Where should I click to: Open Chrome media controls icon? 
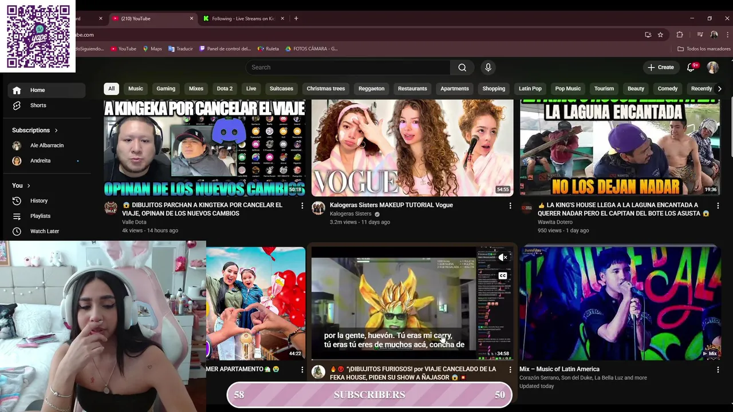tap(700, 35)
